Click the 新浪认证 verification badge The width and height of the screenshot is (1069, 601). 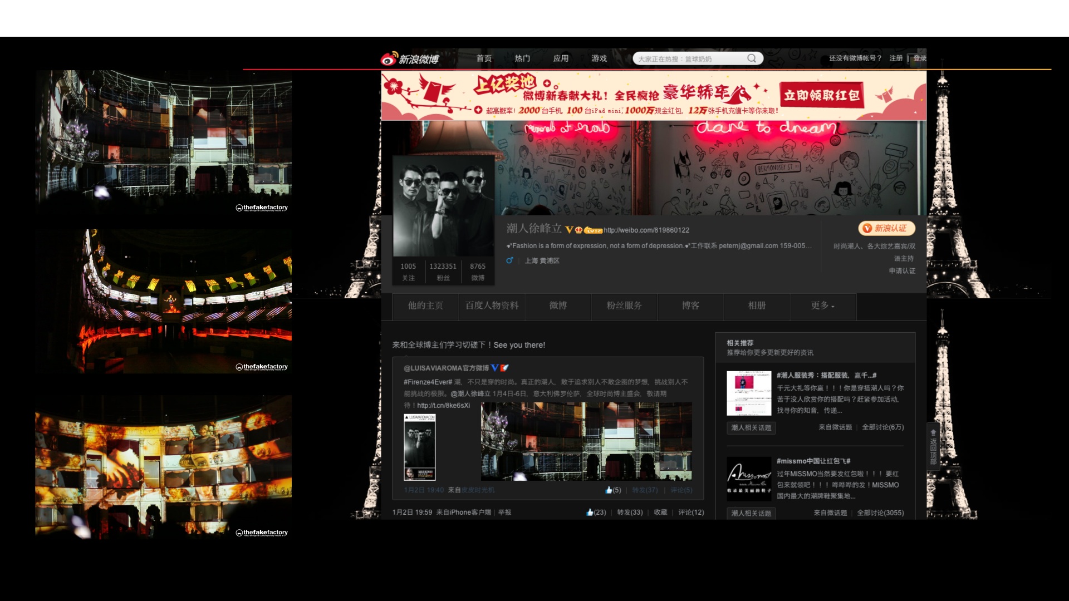[x=886, y=228]
